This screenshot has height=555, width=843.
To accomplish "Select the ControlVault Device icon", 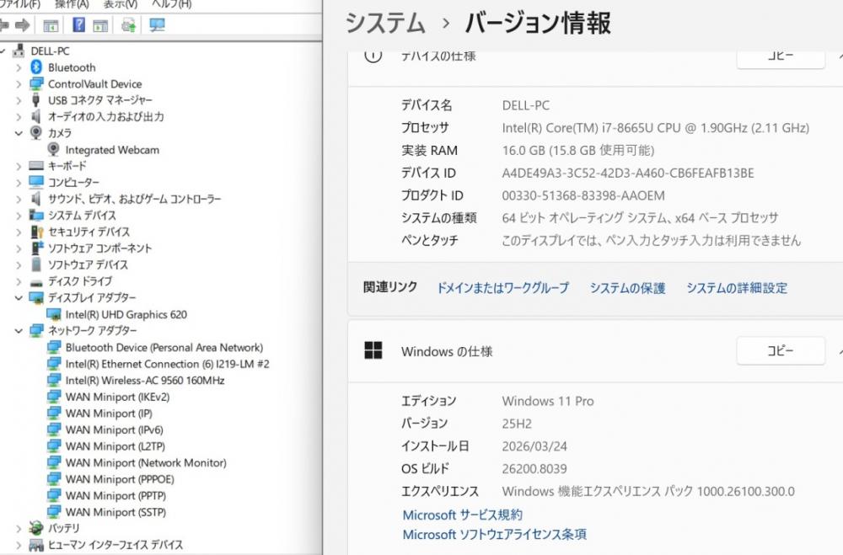I will 36,84.
